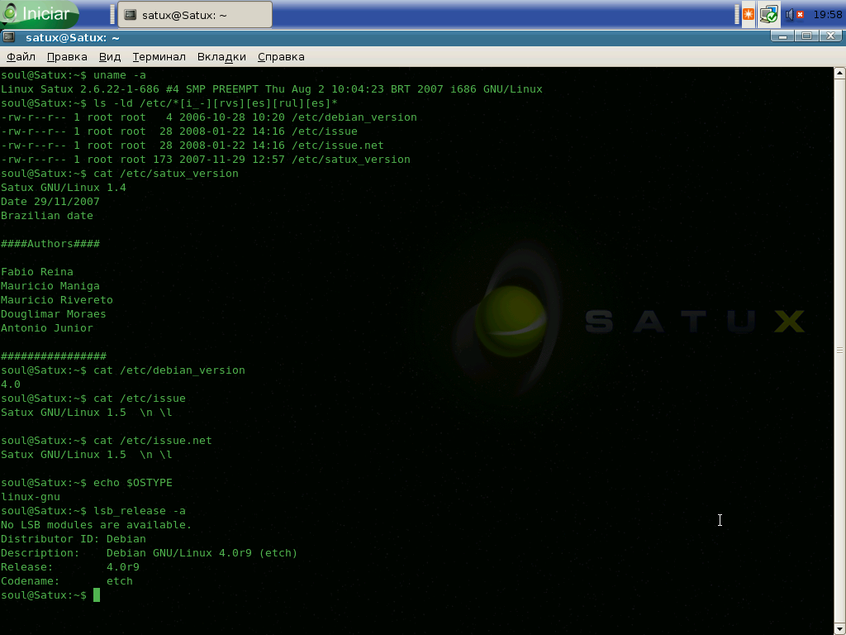Minimize the satux@Satux terminal window
846x635 pixels.
click(x=782, y=36)
